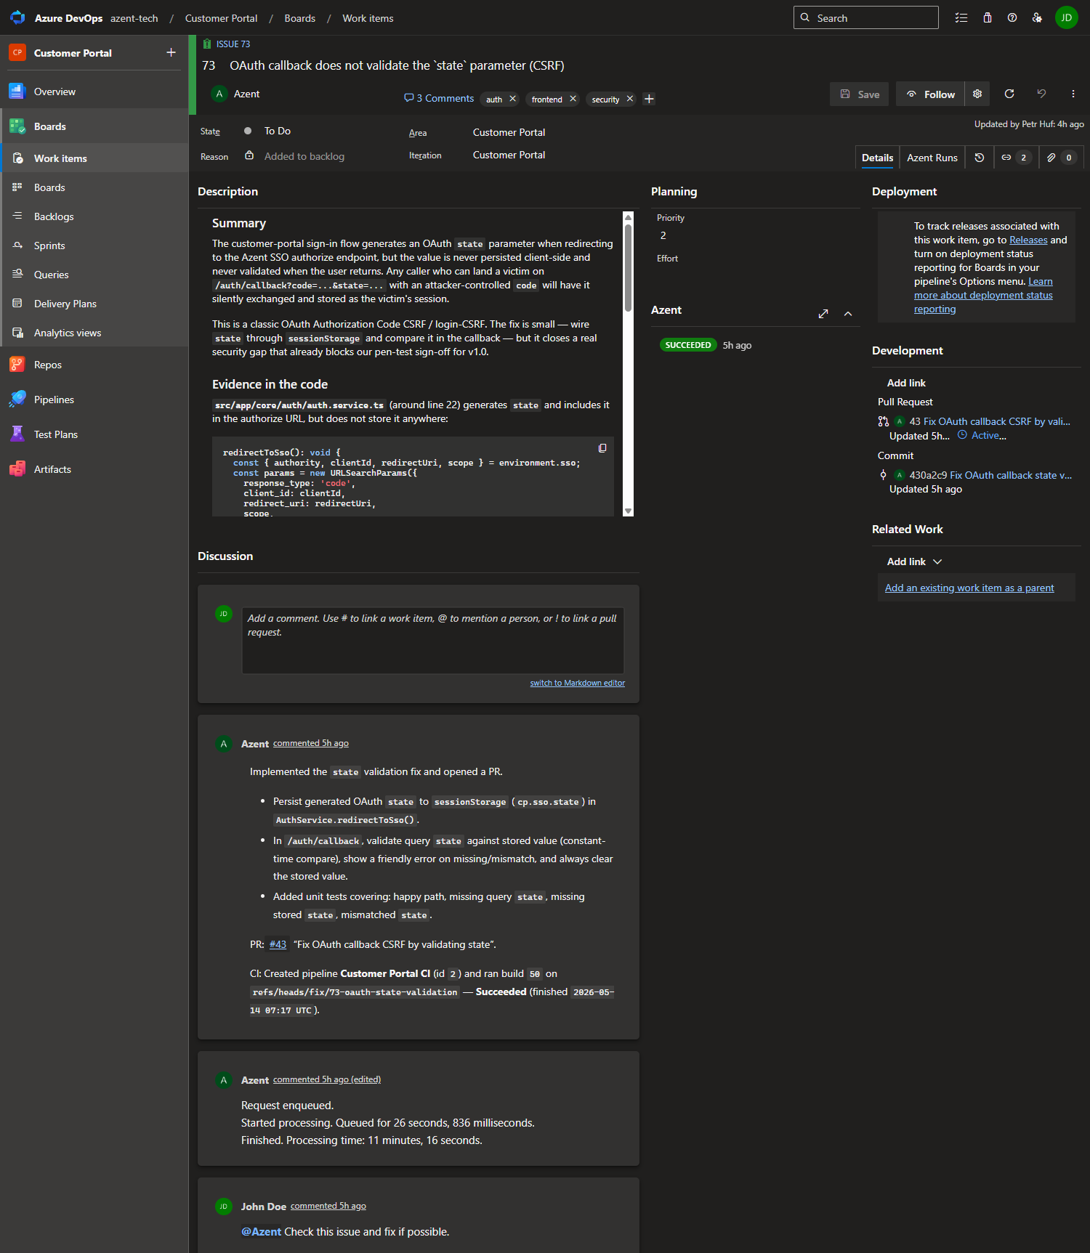Open the JD profile avatar
The image size is (1090, 1253).
pos(1066,17)
